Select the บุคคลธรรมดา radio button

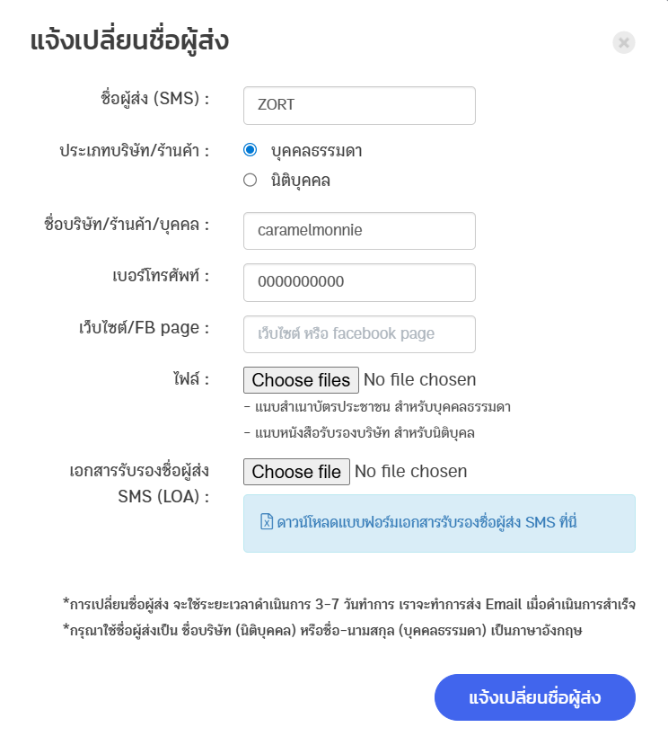click(x=250, y=149)
